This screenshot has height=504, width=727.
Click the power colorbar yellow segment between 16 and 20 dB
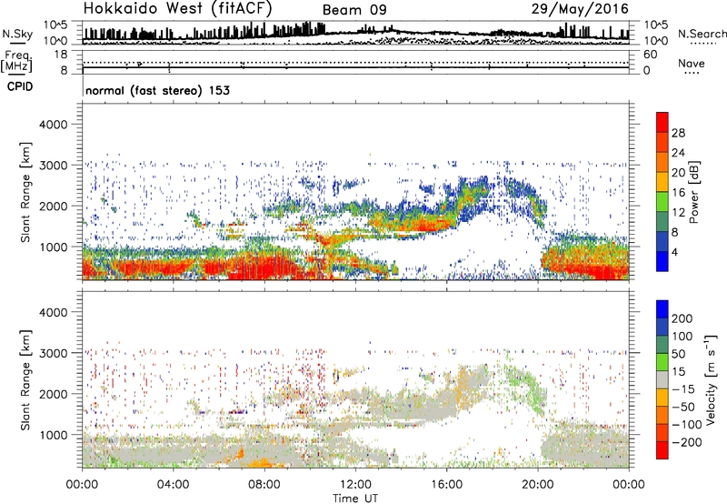pos(662,182)
